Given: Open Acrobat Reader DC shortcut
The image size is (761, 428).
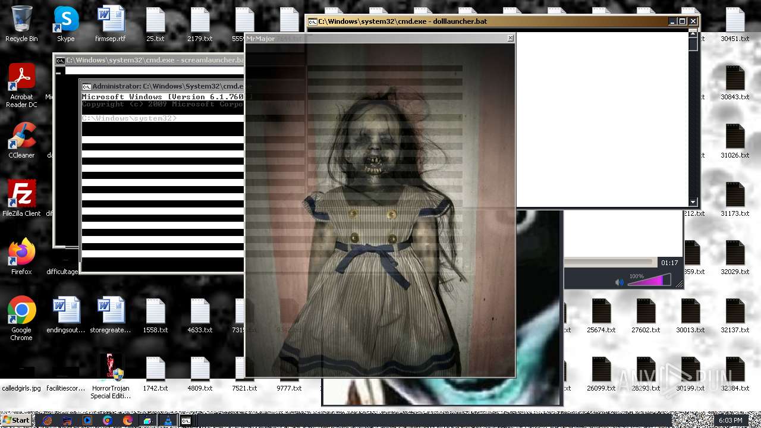Looking at the screenshot, I should click(21, 86).
